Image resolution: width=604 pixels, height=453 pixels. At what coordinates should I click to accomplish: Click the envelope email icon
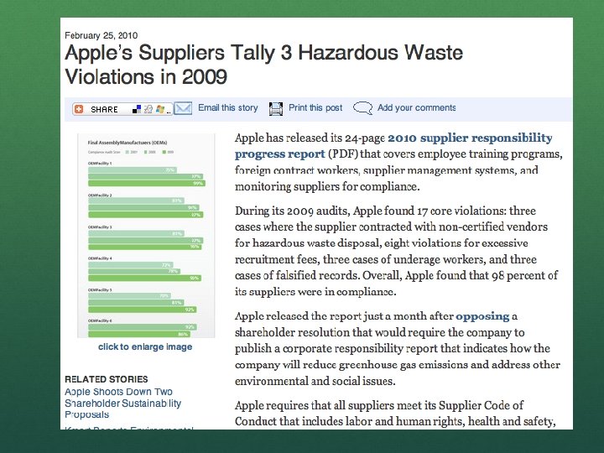pyautogui.click(x=183, y=108)
